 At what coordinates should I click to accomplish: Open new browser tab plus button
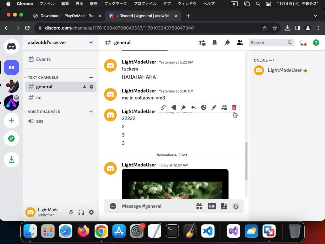pos(188,16)
